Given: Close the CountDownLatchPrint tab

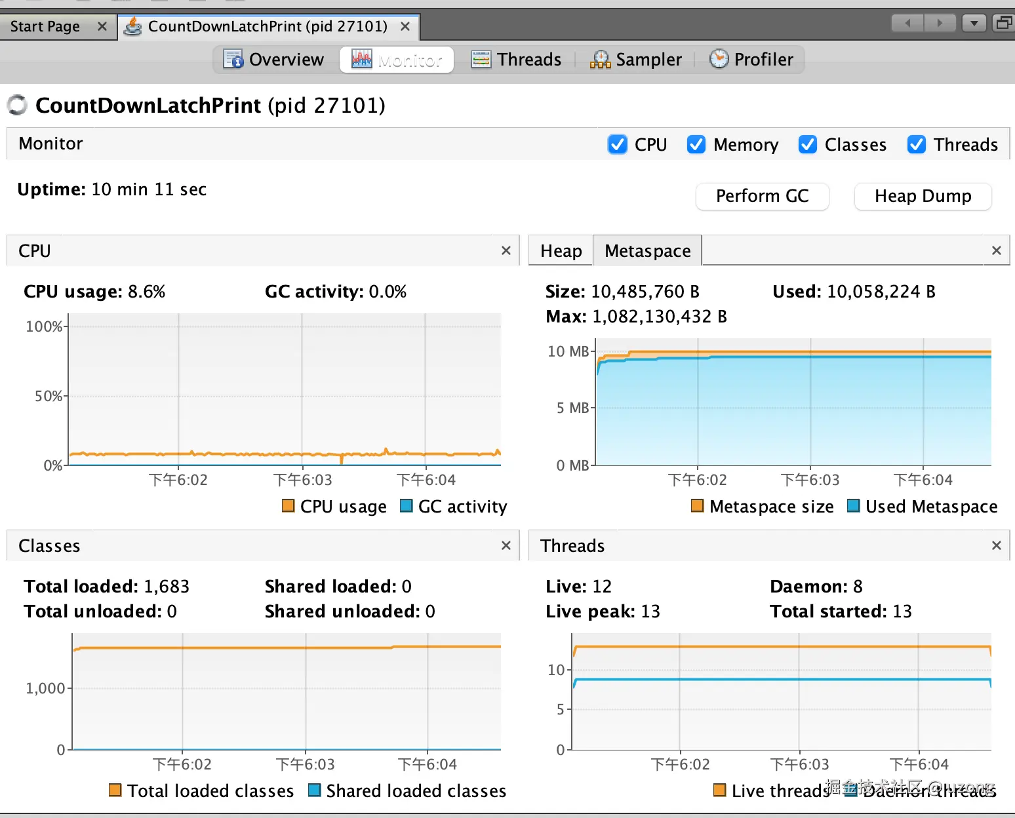Looking at the screenshot, I should [x=405, y=27].
